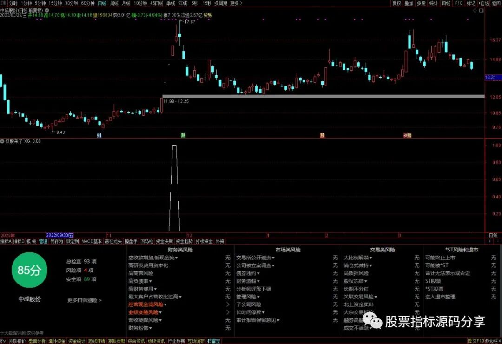The height and width of the screenshot is (344, 502).
Task: Open F10 company info
Action: pos(458,3)
